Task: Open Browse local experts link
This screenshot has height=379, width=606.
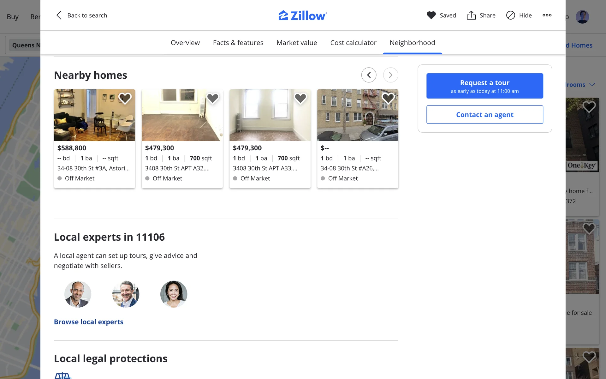Action: click(x=89, y=322)
